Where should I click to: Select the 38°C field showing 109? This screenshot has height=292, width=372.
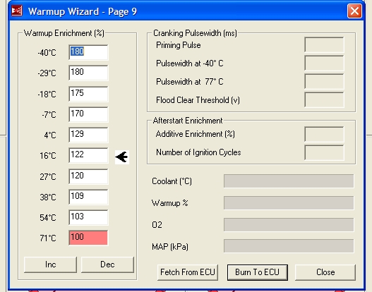[88, 197]
